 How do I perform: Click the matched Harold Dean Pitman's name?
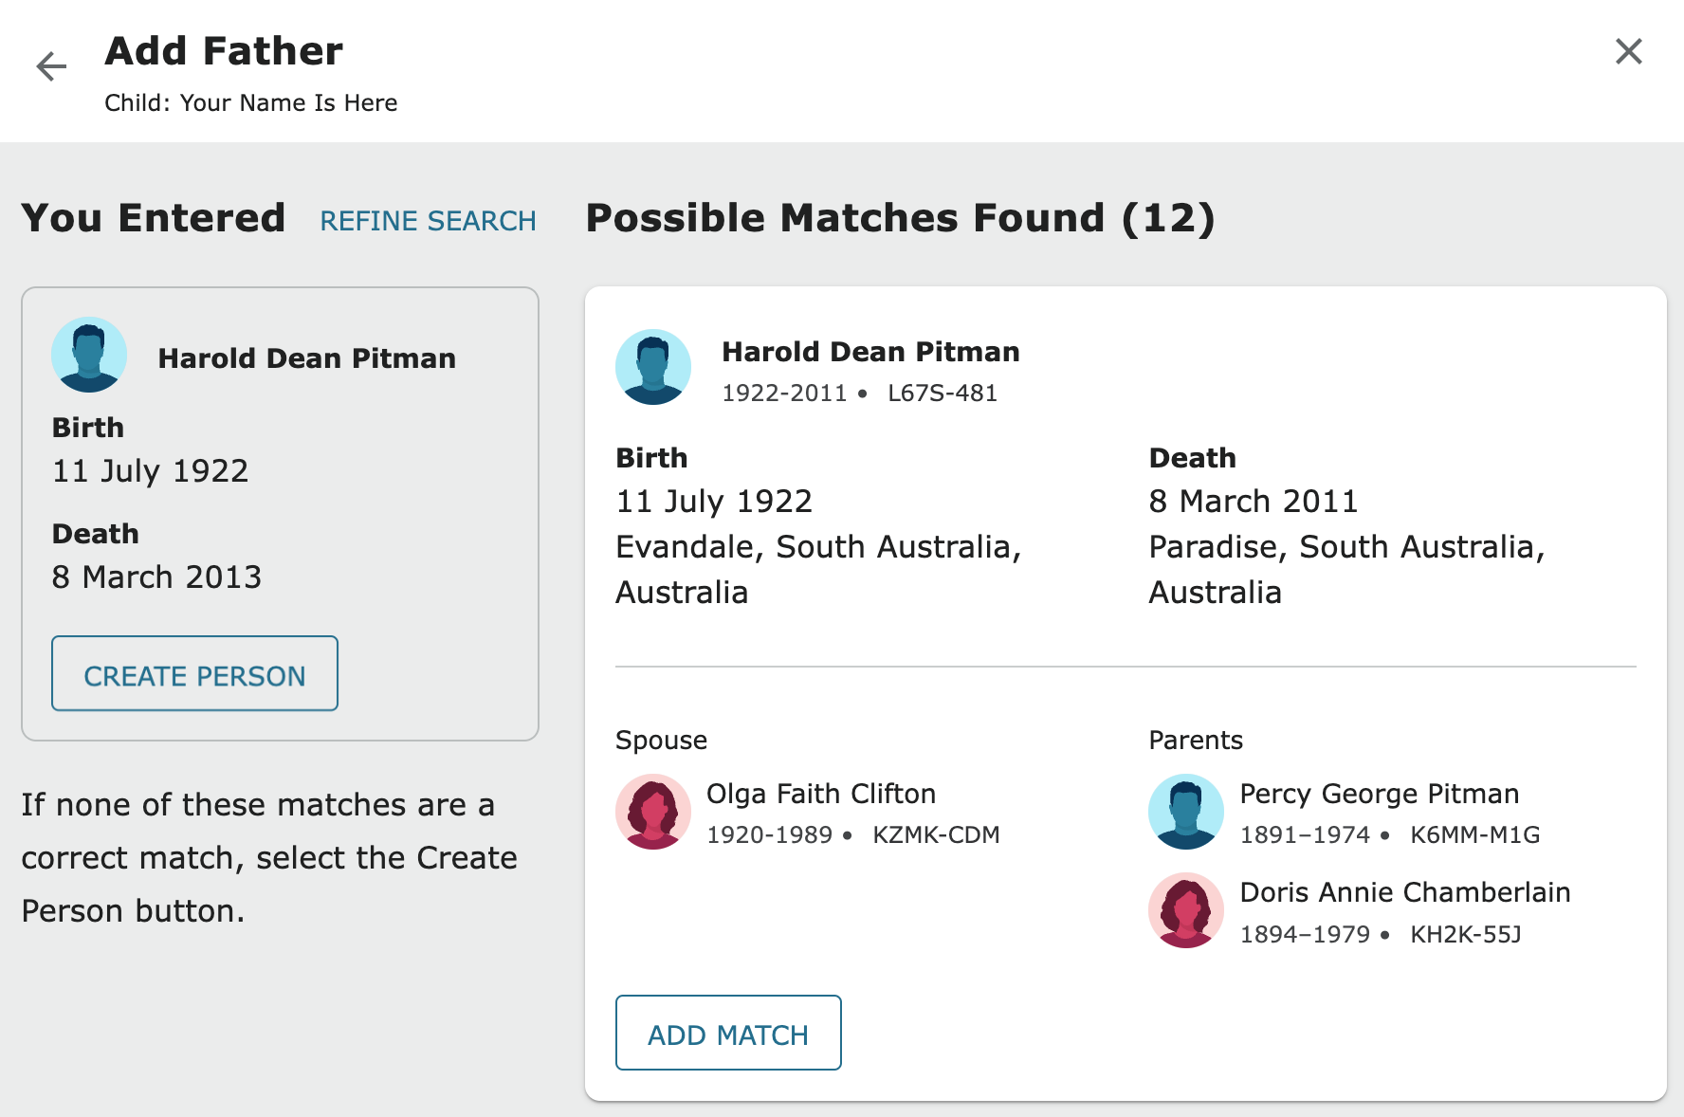[871, 351]
